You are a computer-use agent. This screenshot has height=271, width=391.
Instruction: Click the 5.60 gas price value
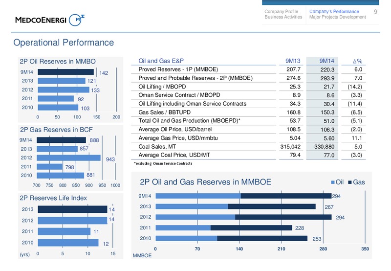[329, 138]
